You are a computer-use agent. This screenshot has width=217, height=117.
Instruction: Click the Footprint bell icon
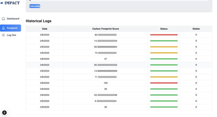point(3,28)
